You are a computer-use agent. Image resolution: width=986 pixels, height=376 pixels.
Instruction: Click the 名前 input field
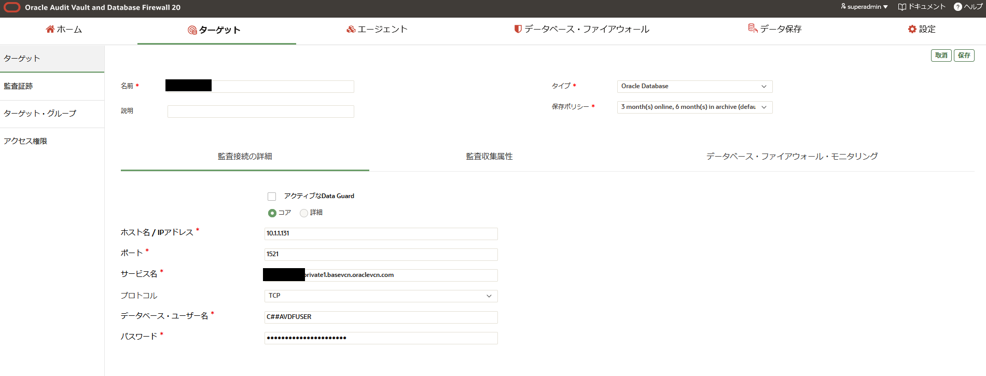click(x=260, y=87)
